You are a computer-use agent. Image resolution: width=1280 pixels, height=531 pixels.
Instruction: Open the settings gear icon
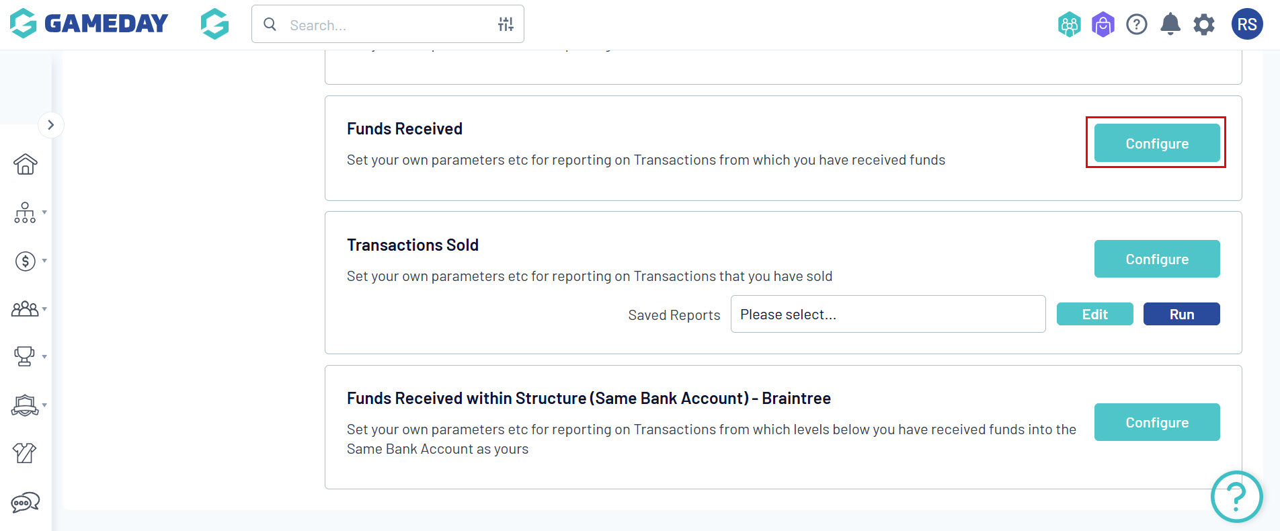[1204, 25]
